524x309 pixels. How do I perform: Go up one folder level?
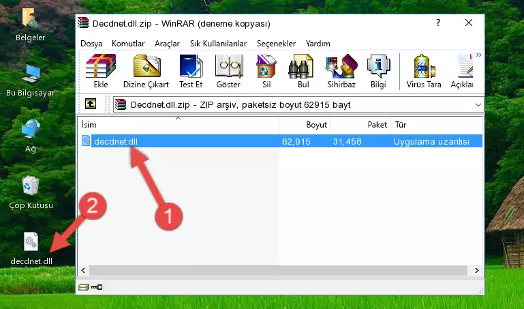91,104
